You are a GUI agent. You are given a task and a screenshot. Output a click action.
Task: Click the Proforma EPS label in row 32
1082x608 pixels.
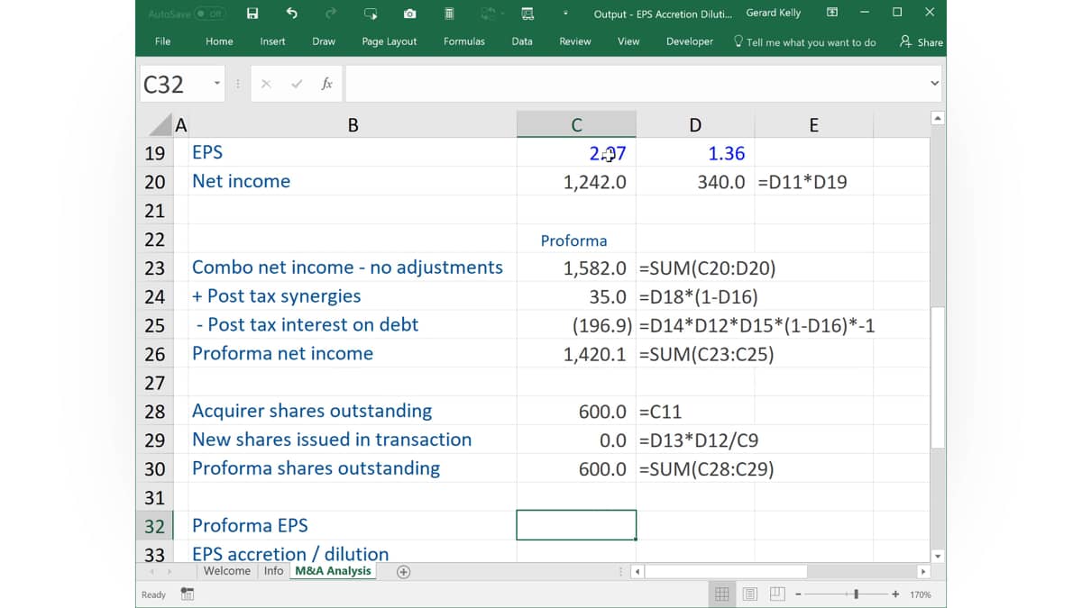pos(250,526)
